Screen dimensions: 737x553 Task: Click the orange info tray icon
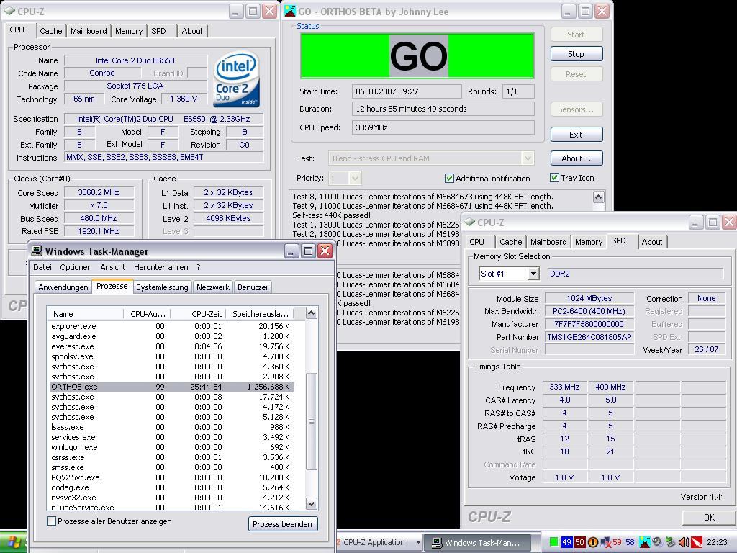[593, 542]
